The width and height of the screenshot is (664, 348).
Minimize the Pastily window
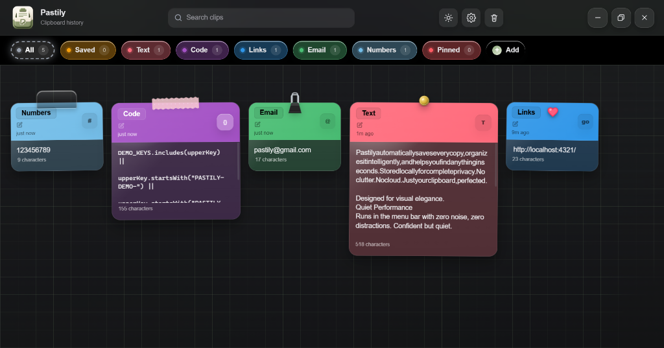point(597,17)
